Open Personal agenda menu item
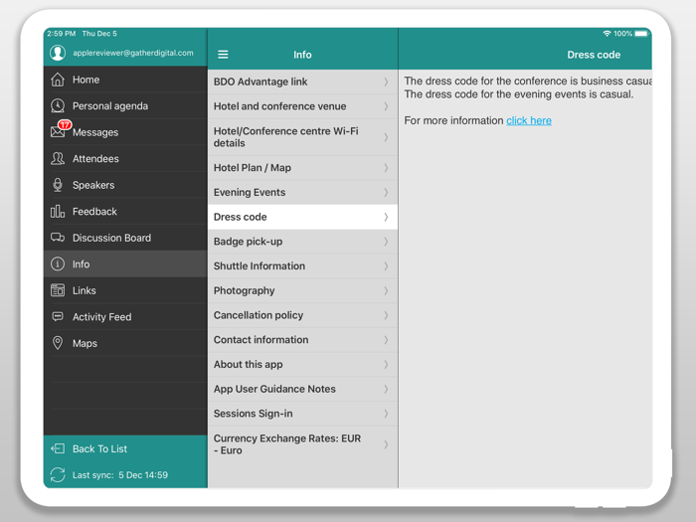This screenshot has height=522, width=696. click(x=125, y=105)
